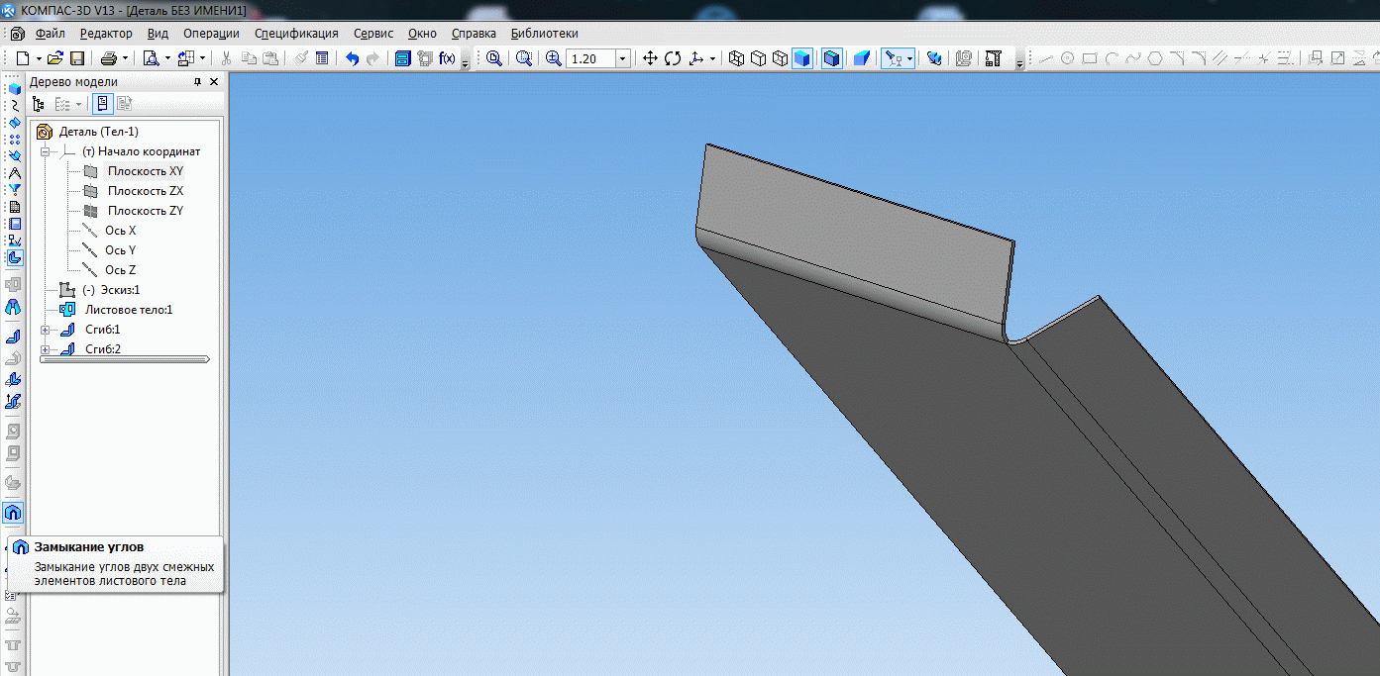
Task: Select Листовое тело:1 in model tree
Action: tap(129, 310)
